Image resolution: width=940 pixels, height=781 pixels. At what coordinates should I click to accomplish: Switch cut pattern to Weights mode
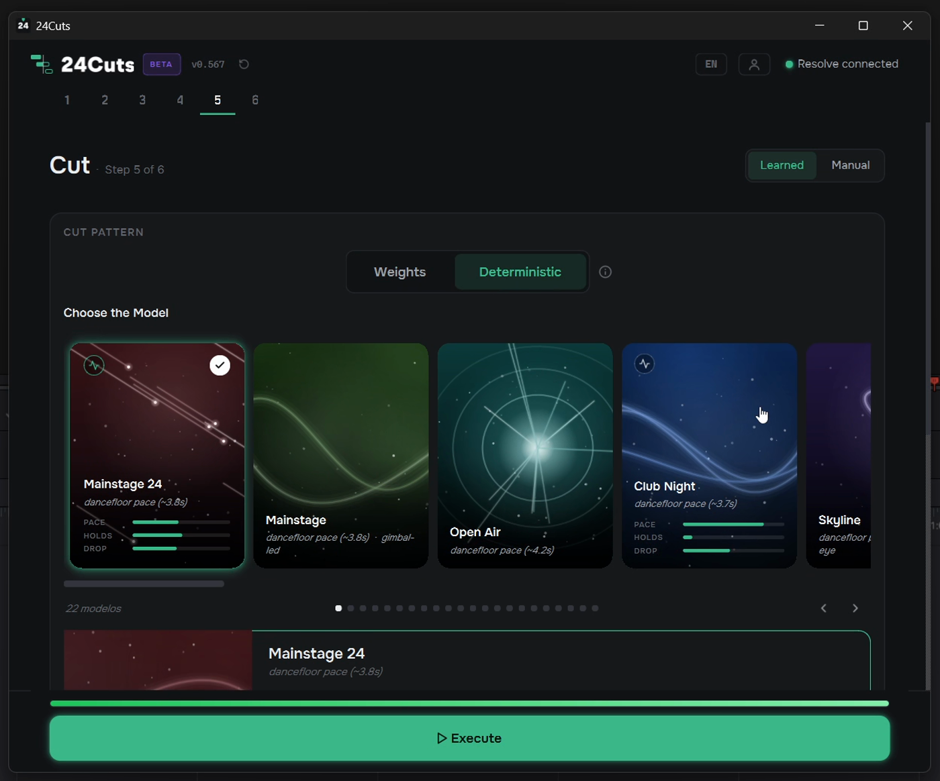click(400, 272)
